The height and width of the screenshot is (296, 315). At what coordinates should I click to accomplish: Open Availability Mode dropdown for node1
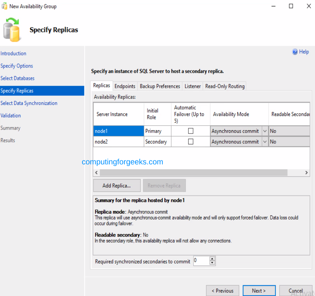265,131
